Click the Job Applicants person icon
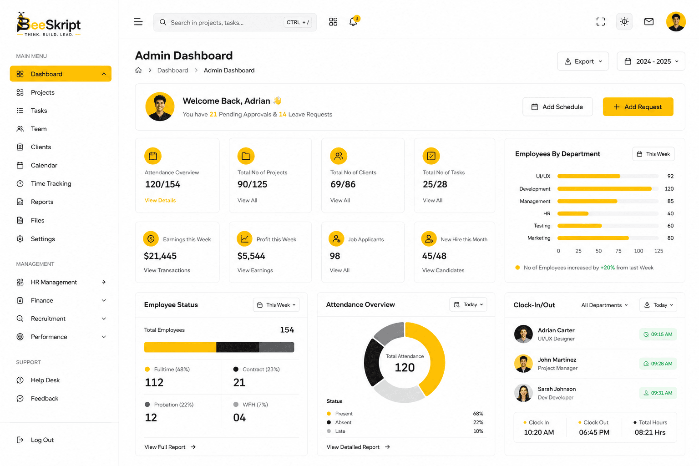The height and width of the screenshot is (466, 699). [x=336, y=238]
